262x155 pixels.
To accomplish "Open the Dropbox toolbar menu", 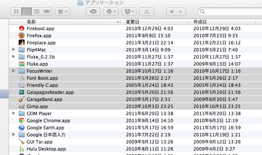I will pyautogui.click(x=129, y=12).
